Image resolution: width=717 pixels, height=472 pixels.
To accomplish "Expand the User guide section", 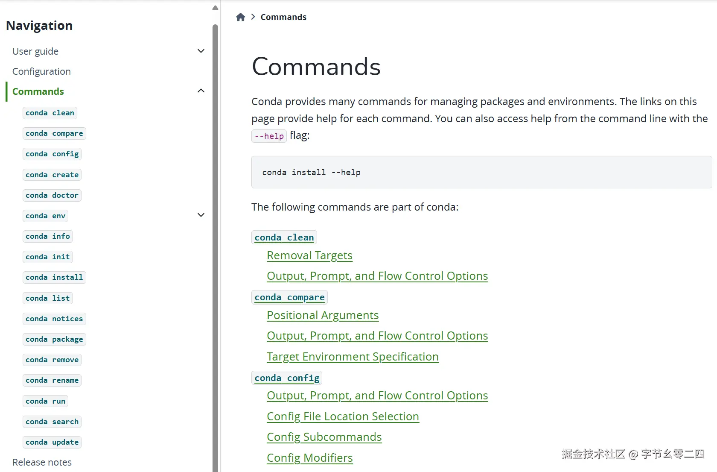I will (x=201, y=51).
